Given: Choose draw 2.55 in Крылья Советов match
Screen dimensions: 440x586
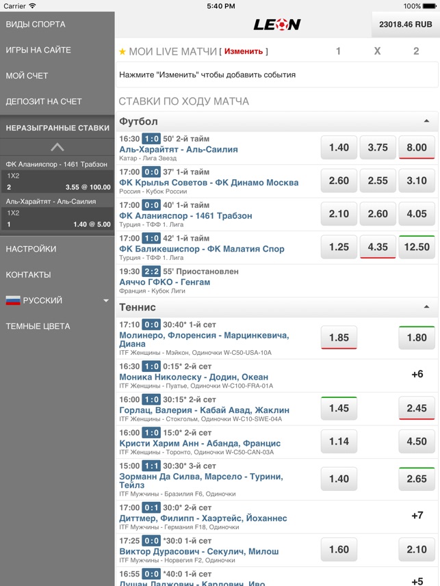Looking at the screenshot, I should pos(378,181).
